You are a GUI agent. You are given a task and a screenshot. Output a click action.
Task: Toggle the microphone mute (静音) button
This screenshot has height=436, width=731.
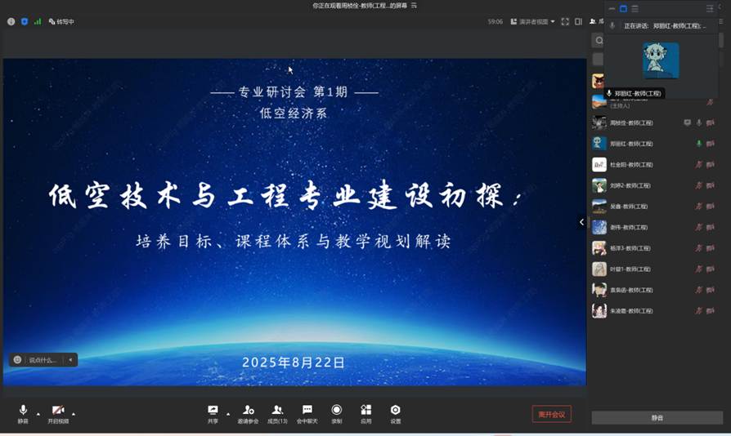coord(23,412)
